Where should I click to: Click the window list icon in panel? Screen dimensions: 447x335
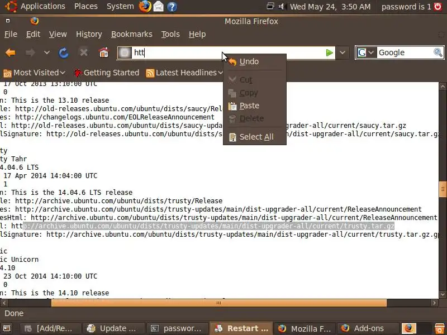tap(270, 6)
